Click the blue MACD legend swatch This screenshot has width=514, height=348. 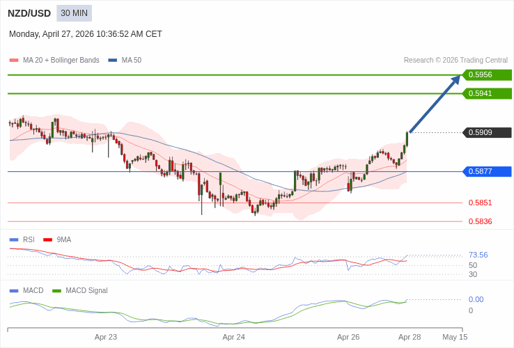click(x=14, y=291)
